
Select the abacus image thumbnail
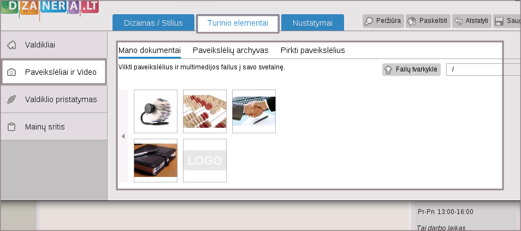pyautogui.click(x=205, y=111)
